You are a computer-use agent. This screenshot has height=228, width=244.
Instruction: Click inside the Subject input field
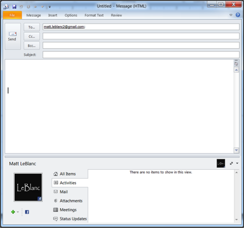[x=141, y=55]
